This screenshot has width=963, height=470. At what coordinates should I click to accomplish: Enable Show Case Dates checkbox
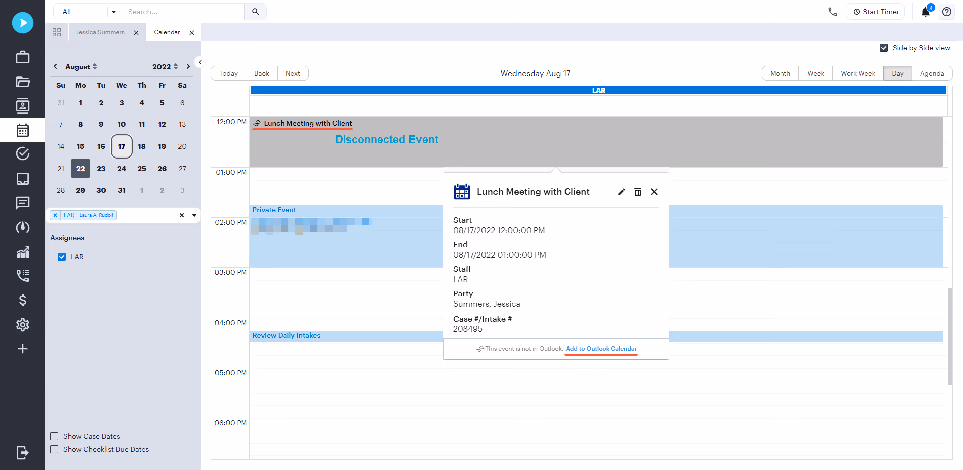(54, 436)
